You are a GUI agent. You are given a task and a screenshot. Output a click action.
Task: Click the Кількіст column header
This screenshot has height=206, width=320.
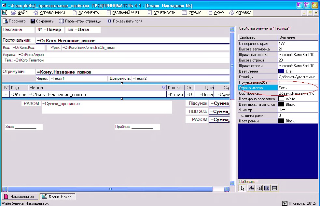[x=175, y=88]
